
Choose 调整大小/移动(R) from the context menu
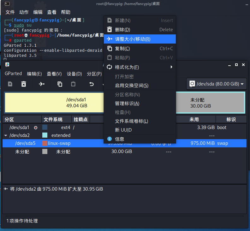coord(140,39)
